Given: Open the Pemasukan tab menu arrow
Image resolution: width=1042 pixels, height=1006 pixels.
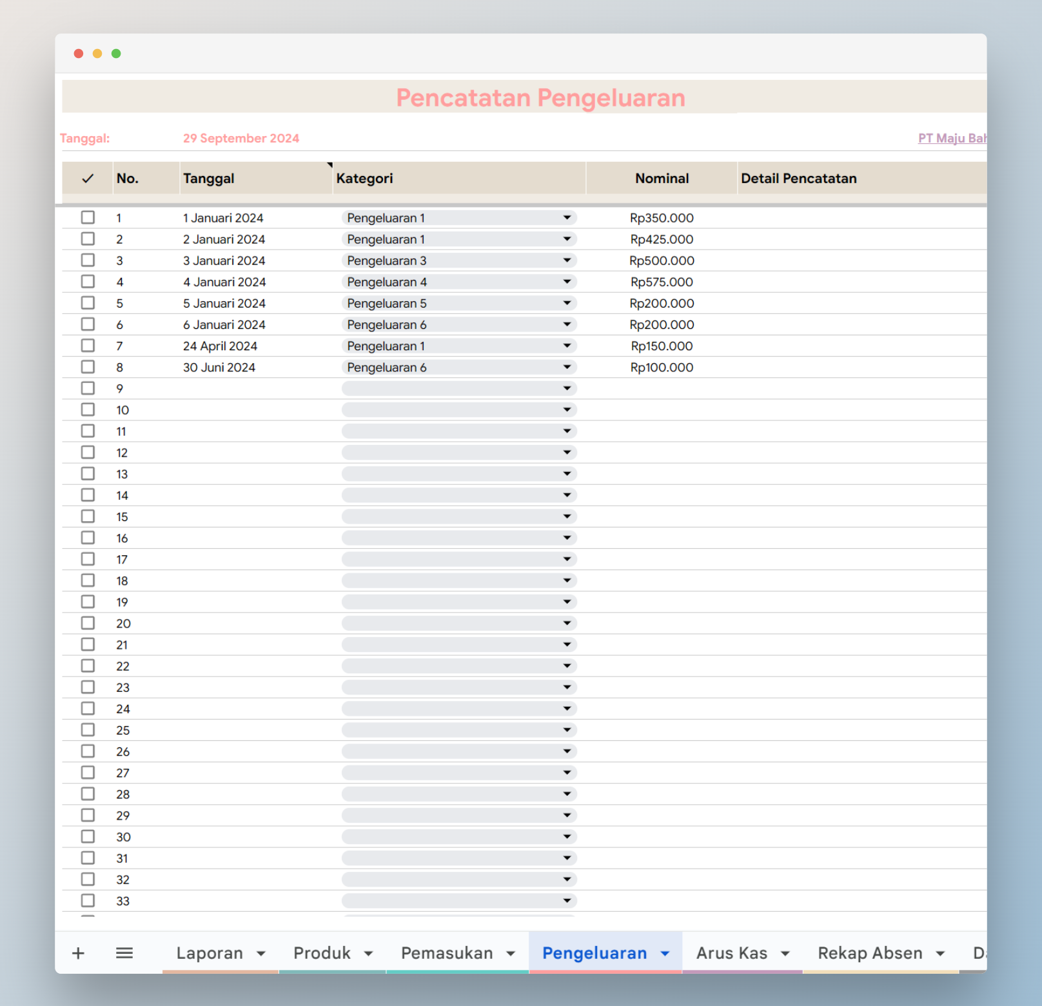Looking at the screenshot, I should tap(511, 954).
